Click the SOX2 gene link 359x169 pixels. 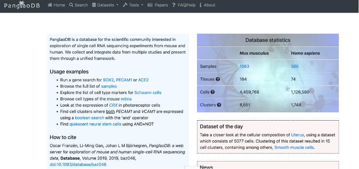108,80
